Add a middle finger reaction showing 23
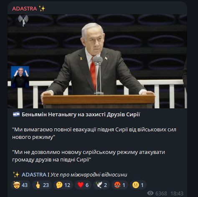The height and width of the screenshot is (197, 198). coord(42,185)
